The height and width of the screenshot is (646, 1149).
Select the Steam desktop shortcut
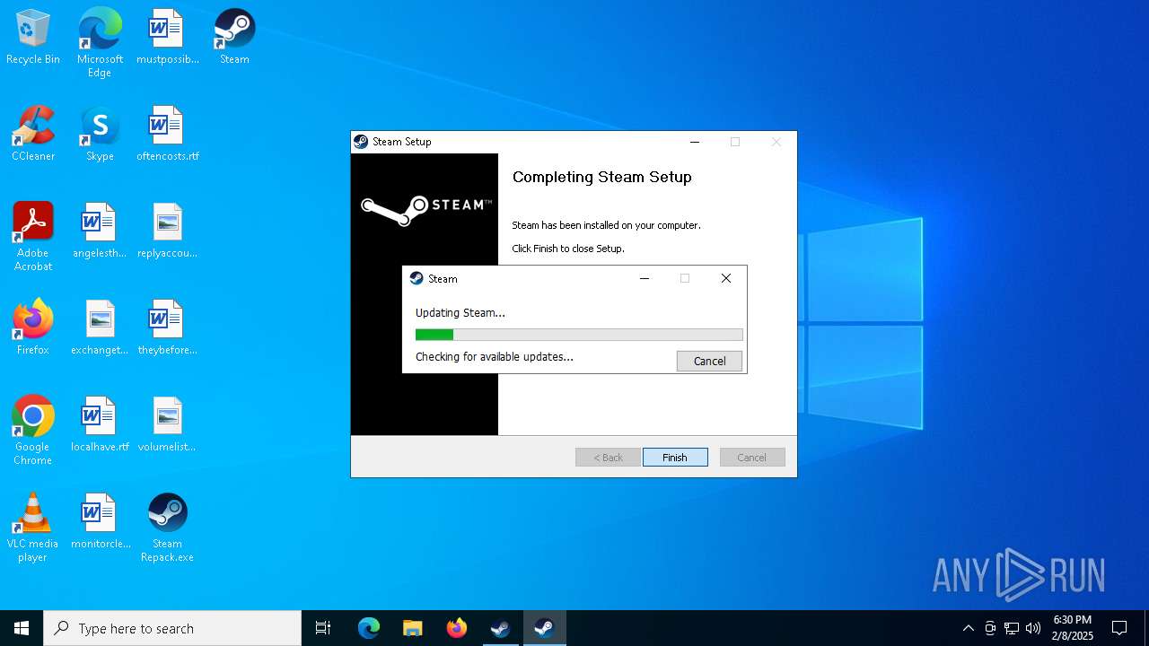point(234,37)
